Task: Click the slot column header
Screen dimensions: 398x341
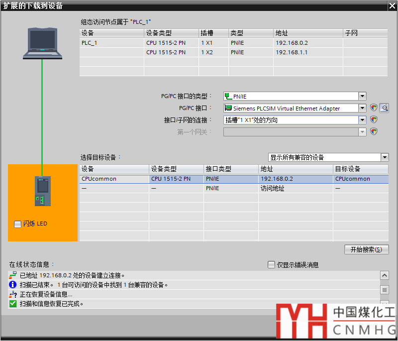Action: (x=213, y=33)
